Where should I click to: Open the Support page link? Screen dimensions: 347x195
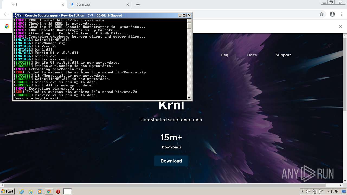click(283, 55)
